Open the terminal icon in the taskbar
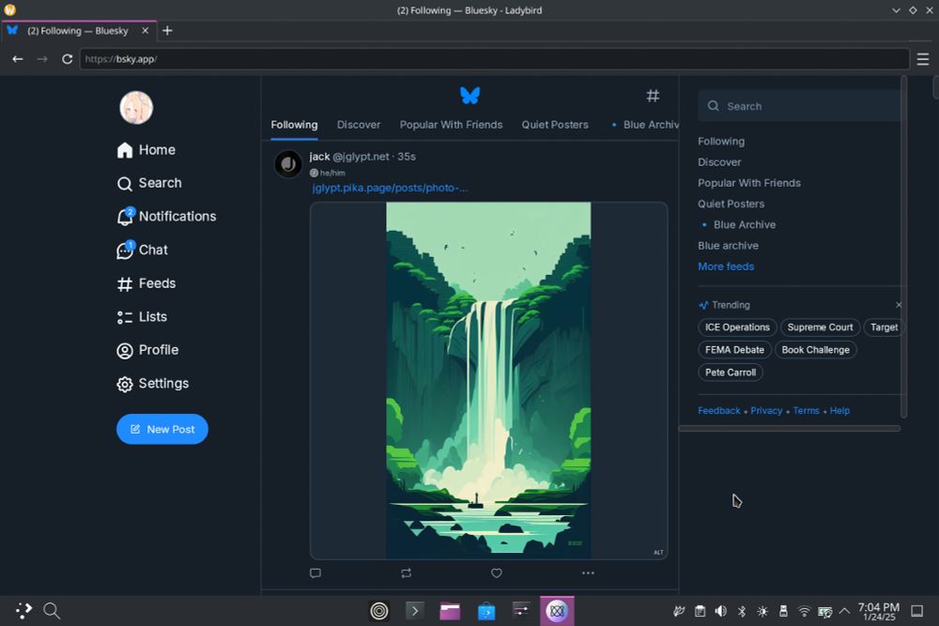This screenshot has width=939, height=626. [414, 610]
